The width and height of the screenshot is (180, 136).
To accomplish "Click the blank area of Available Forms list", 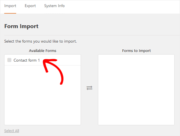I will [43, 95].
